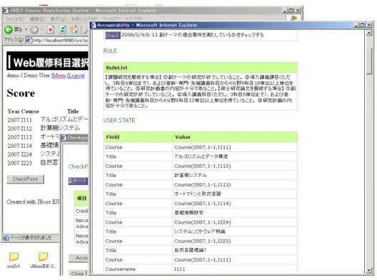
Task: Click the Coursename field cell
Action: coord(138,269)
